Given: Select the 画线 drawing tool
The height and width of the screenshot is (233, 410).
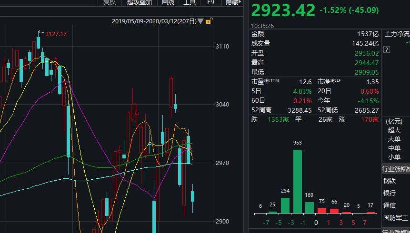Looking at the screenshot, I should 168,2.
